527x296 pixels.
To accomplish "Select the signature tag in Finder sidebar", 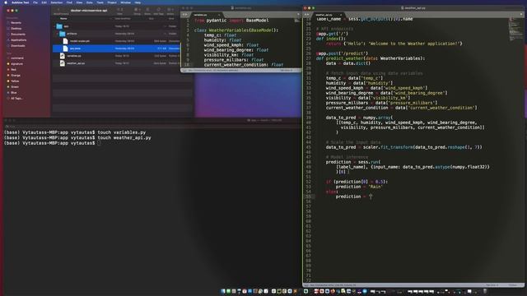I will coord(16,64).
